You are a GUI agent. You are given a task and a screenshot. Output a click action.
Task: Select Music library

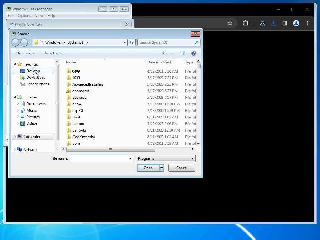pos(32,110)
